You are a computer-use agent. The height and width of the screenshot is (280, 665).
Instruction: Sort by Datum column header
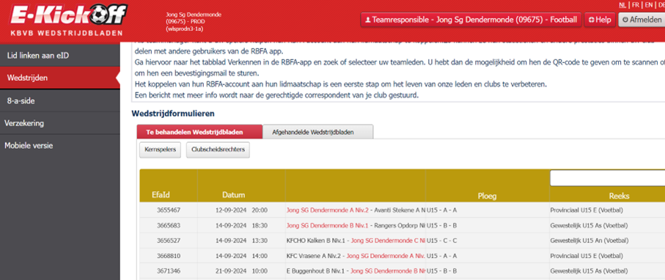click(x=234, y=196)
